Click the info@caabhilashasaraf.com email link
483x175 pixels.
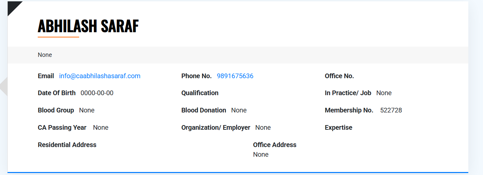point(100,76)
